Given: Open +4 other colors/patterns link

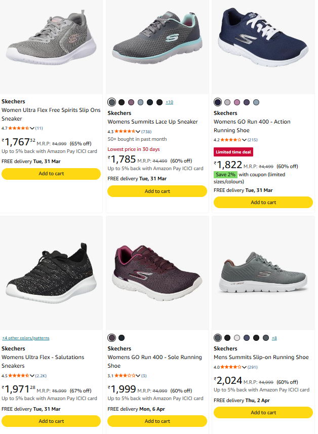Looking at the screenshot, I should point(26,338).
